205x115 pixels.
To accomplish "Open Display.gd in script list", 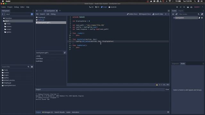I will 51,17.
